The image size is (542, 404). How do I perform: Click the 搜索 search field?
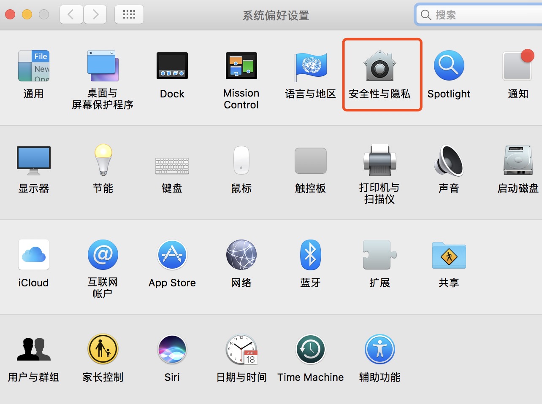click(x=479, y=15)
